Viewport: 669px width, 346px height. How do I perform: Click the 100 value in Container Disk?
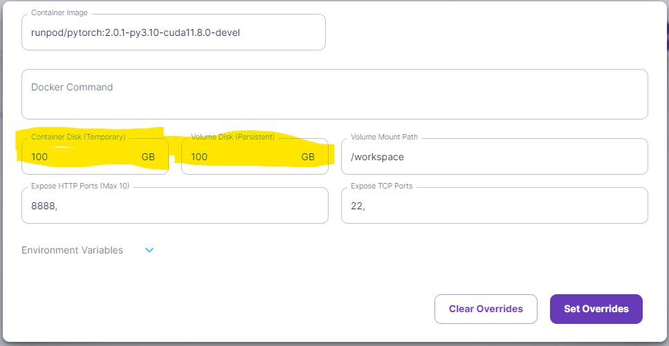[x=39, y=157]
